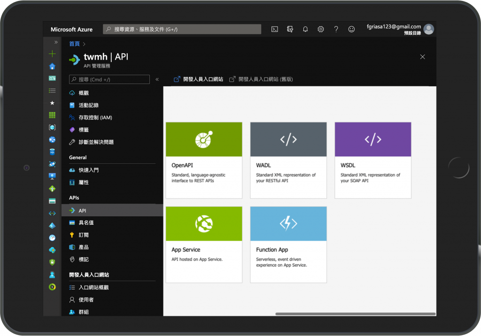This screenshot has height=336, width=481.
Task: Open the portal settings gear
Action: coord(320,29)
